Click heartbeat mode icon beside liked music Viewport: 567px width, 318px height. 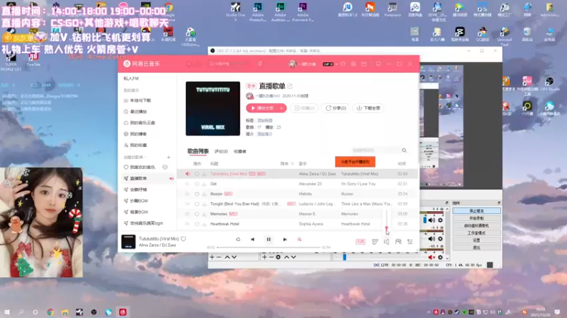point(165,167)
